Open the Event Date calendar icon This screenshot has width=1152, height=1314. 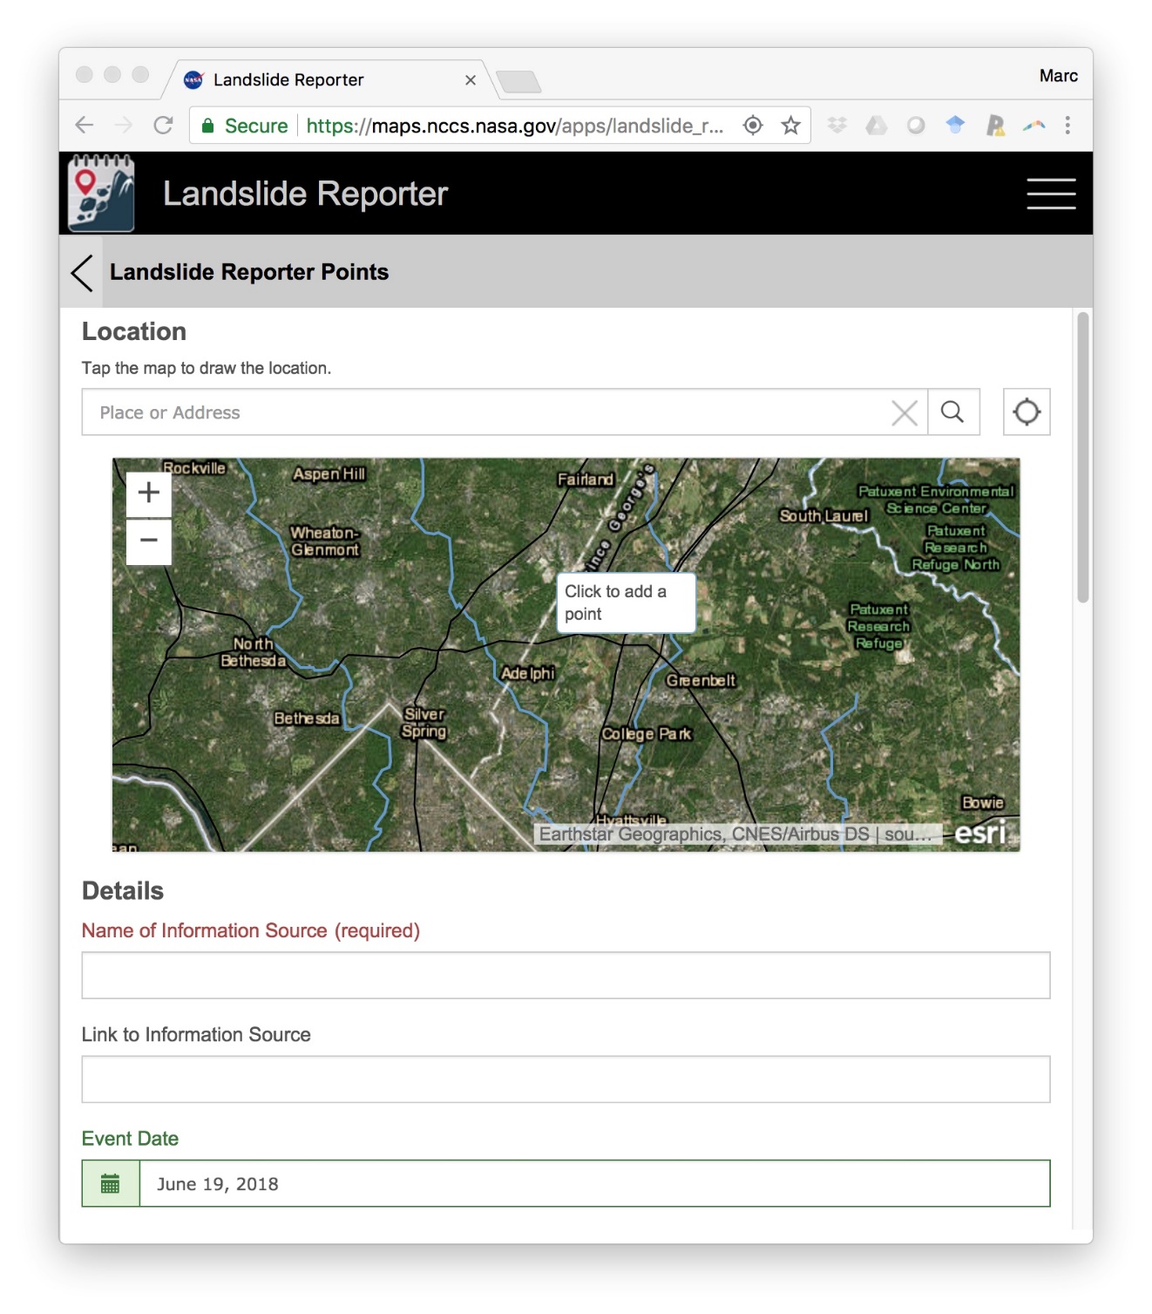tap(111, 1183)
